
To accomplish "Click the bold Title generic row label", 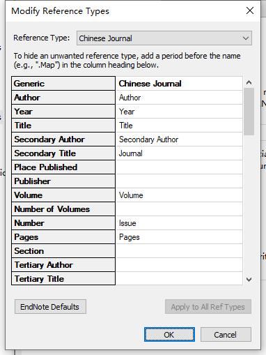I will click(x=63, y=126).
